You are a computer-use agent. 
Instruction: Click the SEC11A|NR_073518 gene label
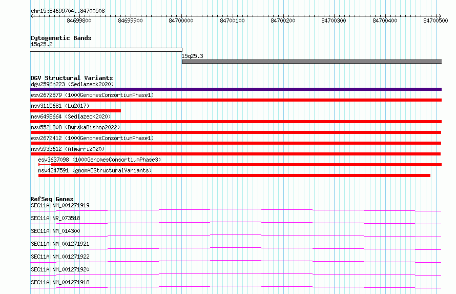tap(55, 218)
